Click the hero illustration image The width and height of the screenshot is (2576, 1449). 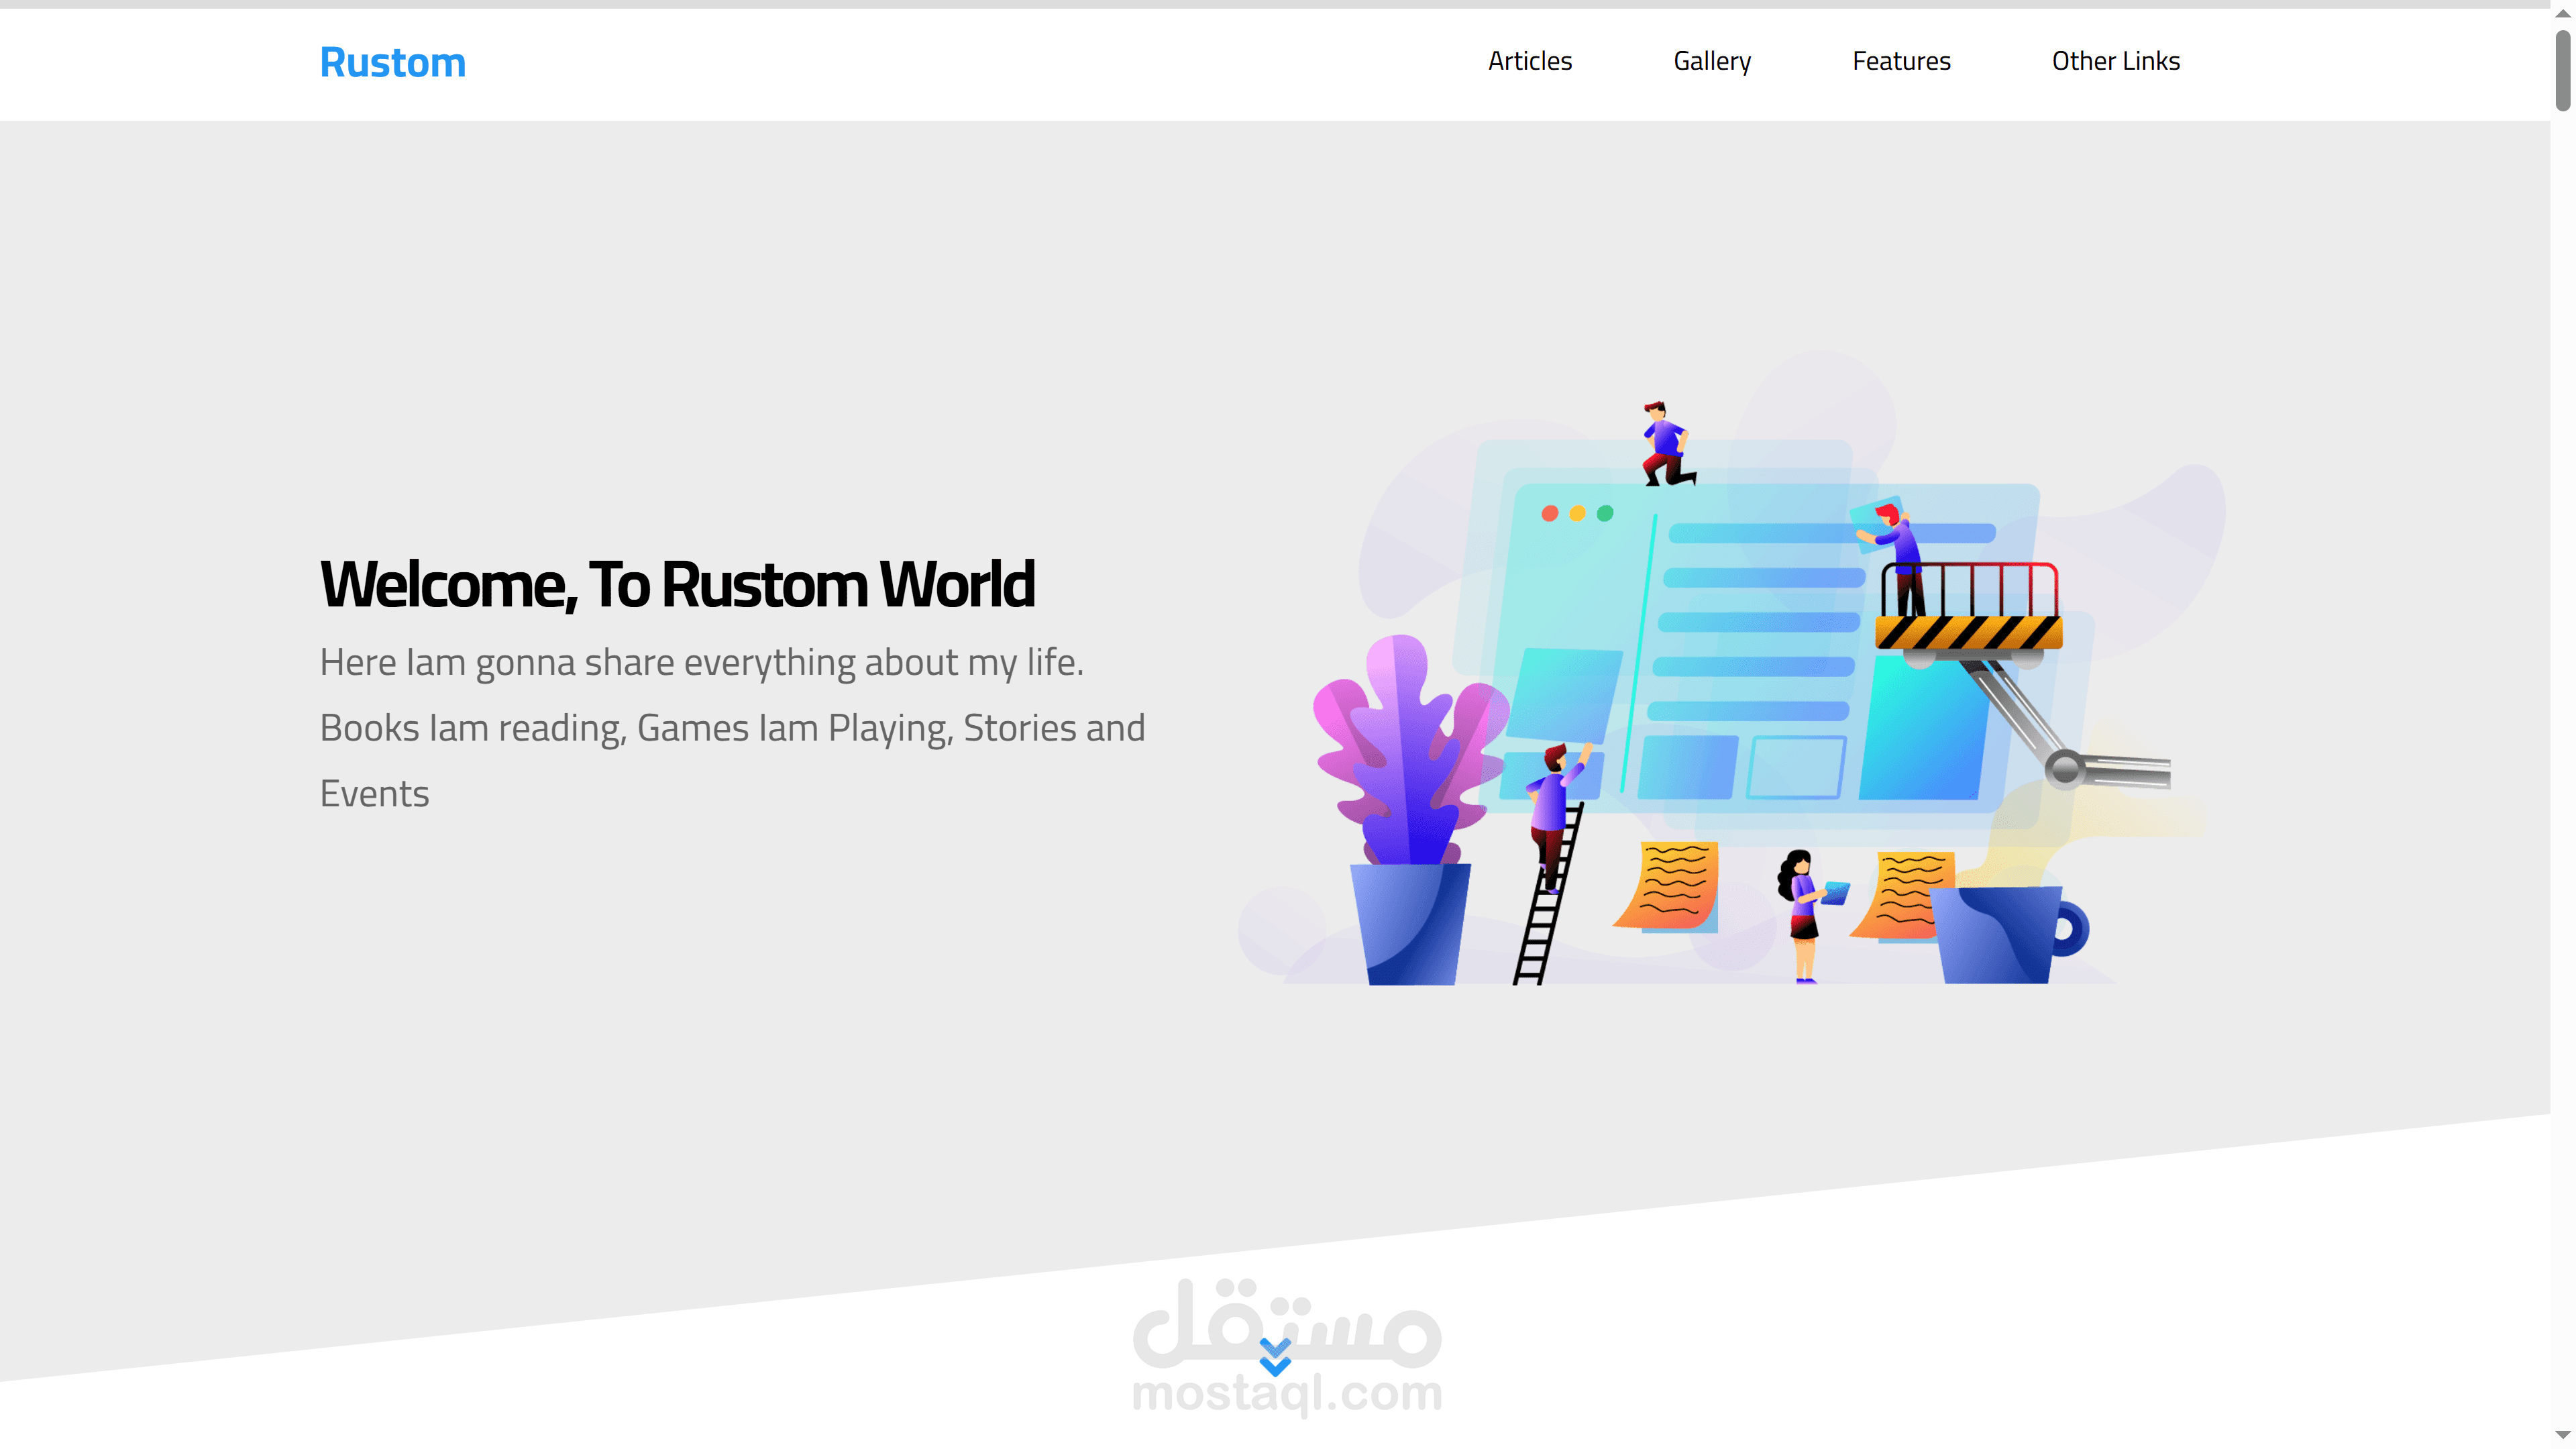[1732, 668]
